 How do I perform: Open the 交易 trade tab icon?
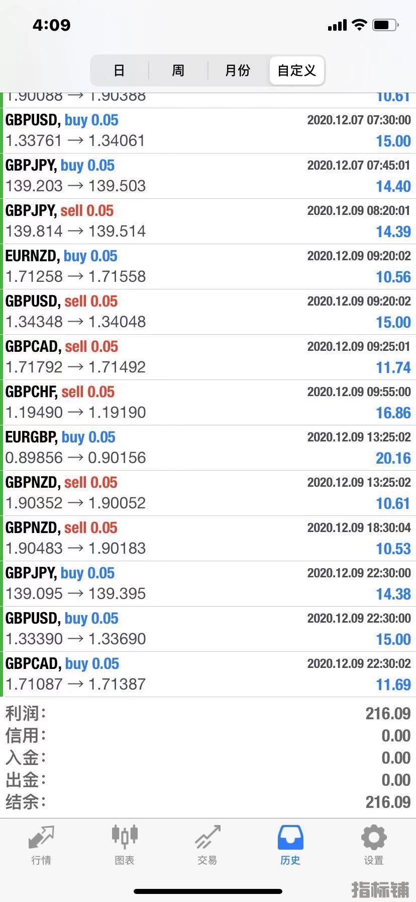click(x=207, y=838)
